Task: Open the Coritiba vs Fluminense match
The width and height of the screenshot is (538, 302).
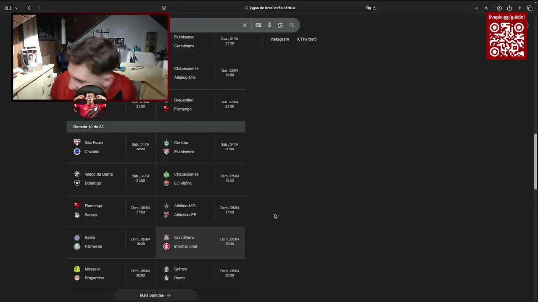Action: [x=200, y=147]
